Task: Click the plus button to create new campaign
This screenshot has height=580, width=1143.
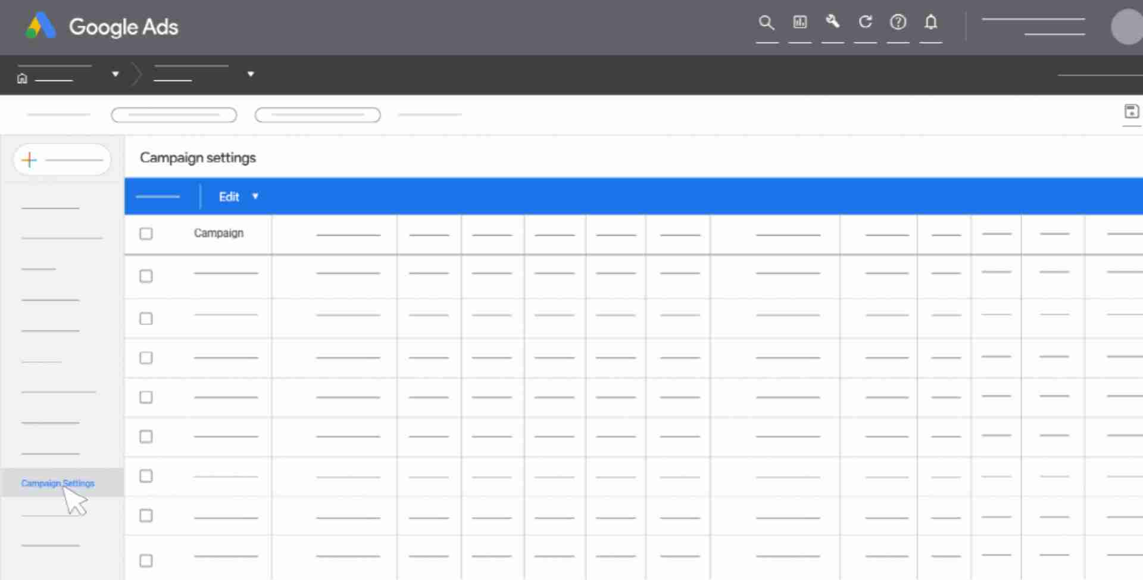Action: tap(29, 159)
